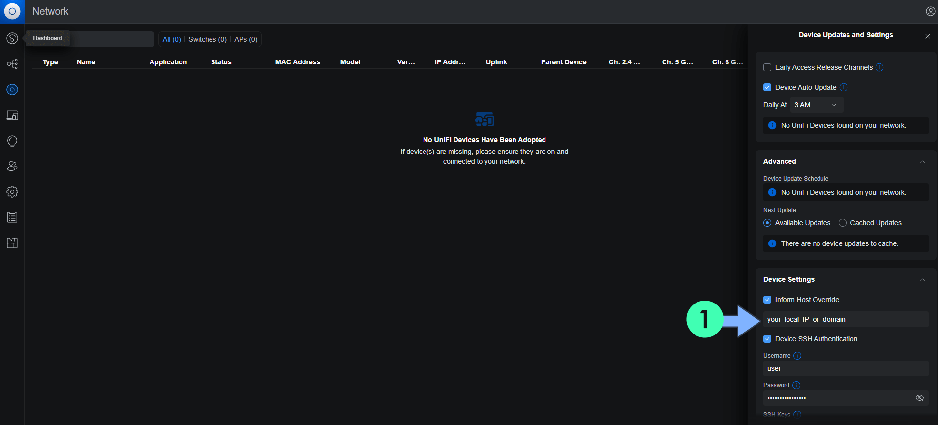Uncheck Device SSH Authentication checkbox
Image resolution: width=938 pixels, height=425 pixels.
[x=767, y=339]
